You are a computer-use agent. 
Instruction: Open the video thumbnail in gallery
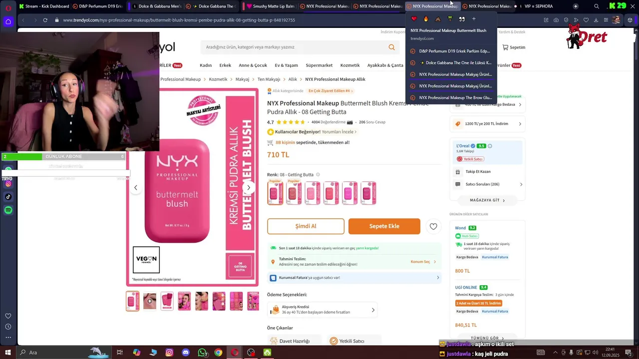click(x=150, y=301)
